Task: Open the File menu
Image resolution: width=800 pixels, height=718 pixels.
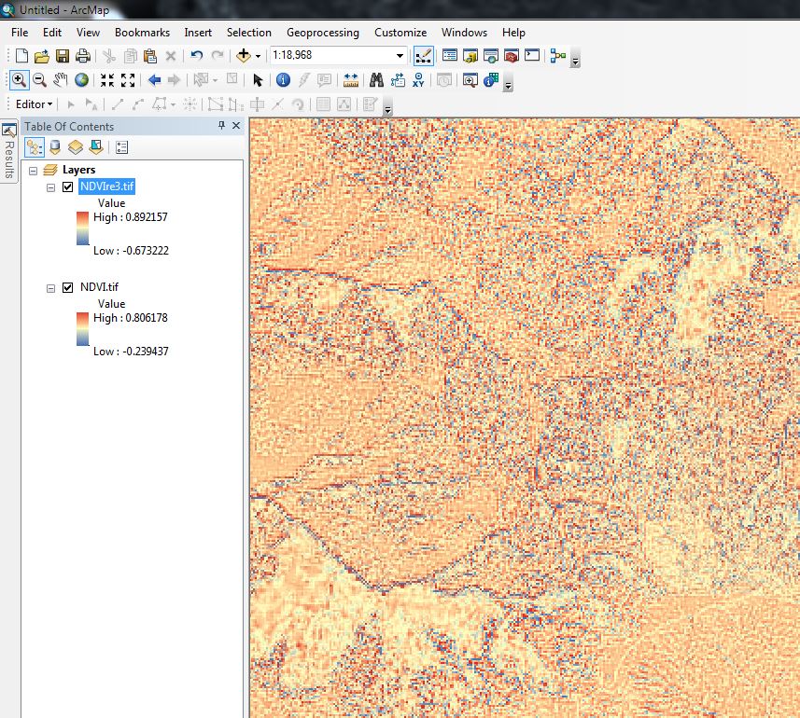Action: pyautogui.click(x=20, y=33)
